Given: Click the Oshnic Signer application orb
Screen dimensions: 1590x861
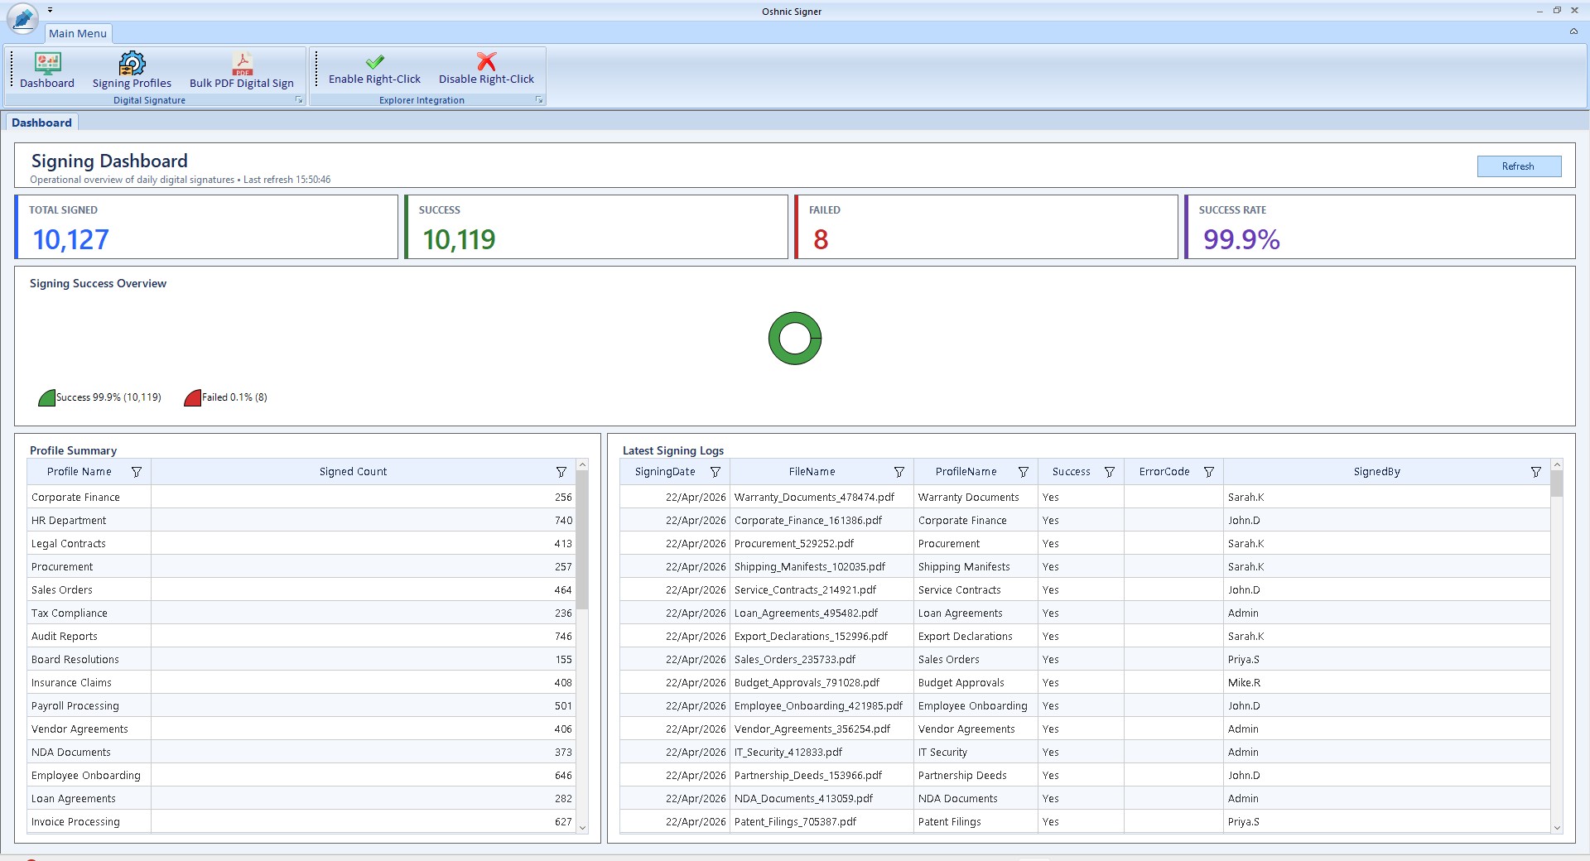Looking at the screenshot, I should pos(22,18).
